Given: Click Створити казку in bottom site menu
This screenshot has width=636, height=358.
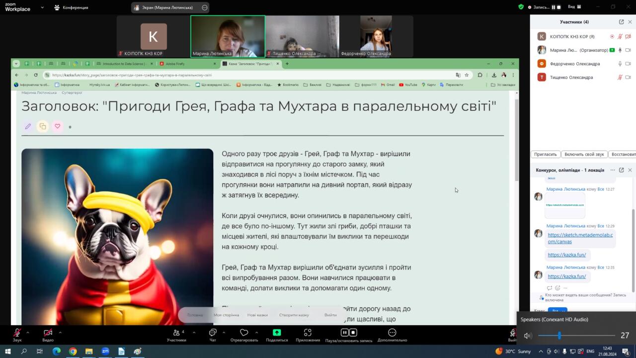Looking at the screenshot, I should [x=294, y=315].
